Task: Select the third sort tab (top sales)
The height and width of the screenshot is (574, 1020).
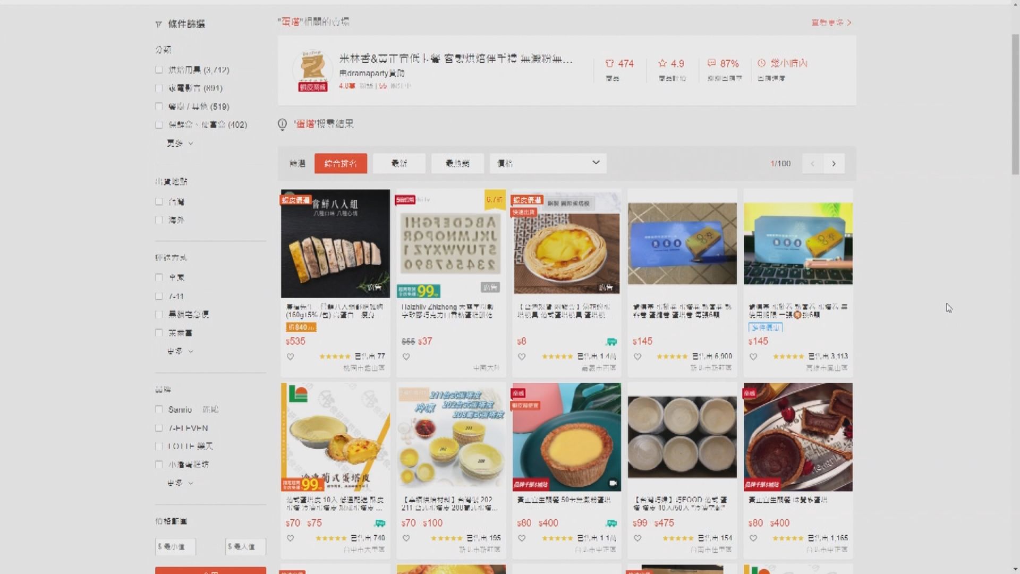Action: pos(457,163)
